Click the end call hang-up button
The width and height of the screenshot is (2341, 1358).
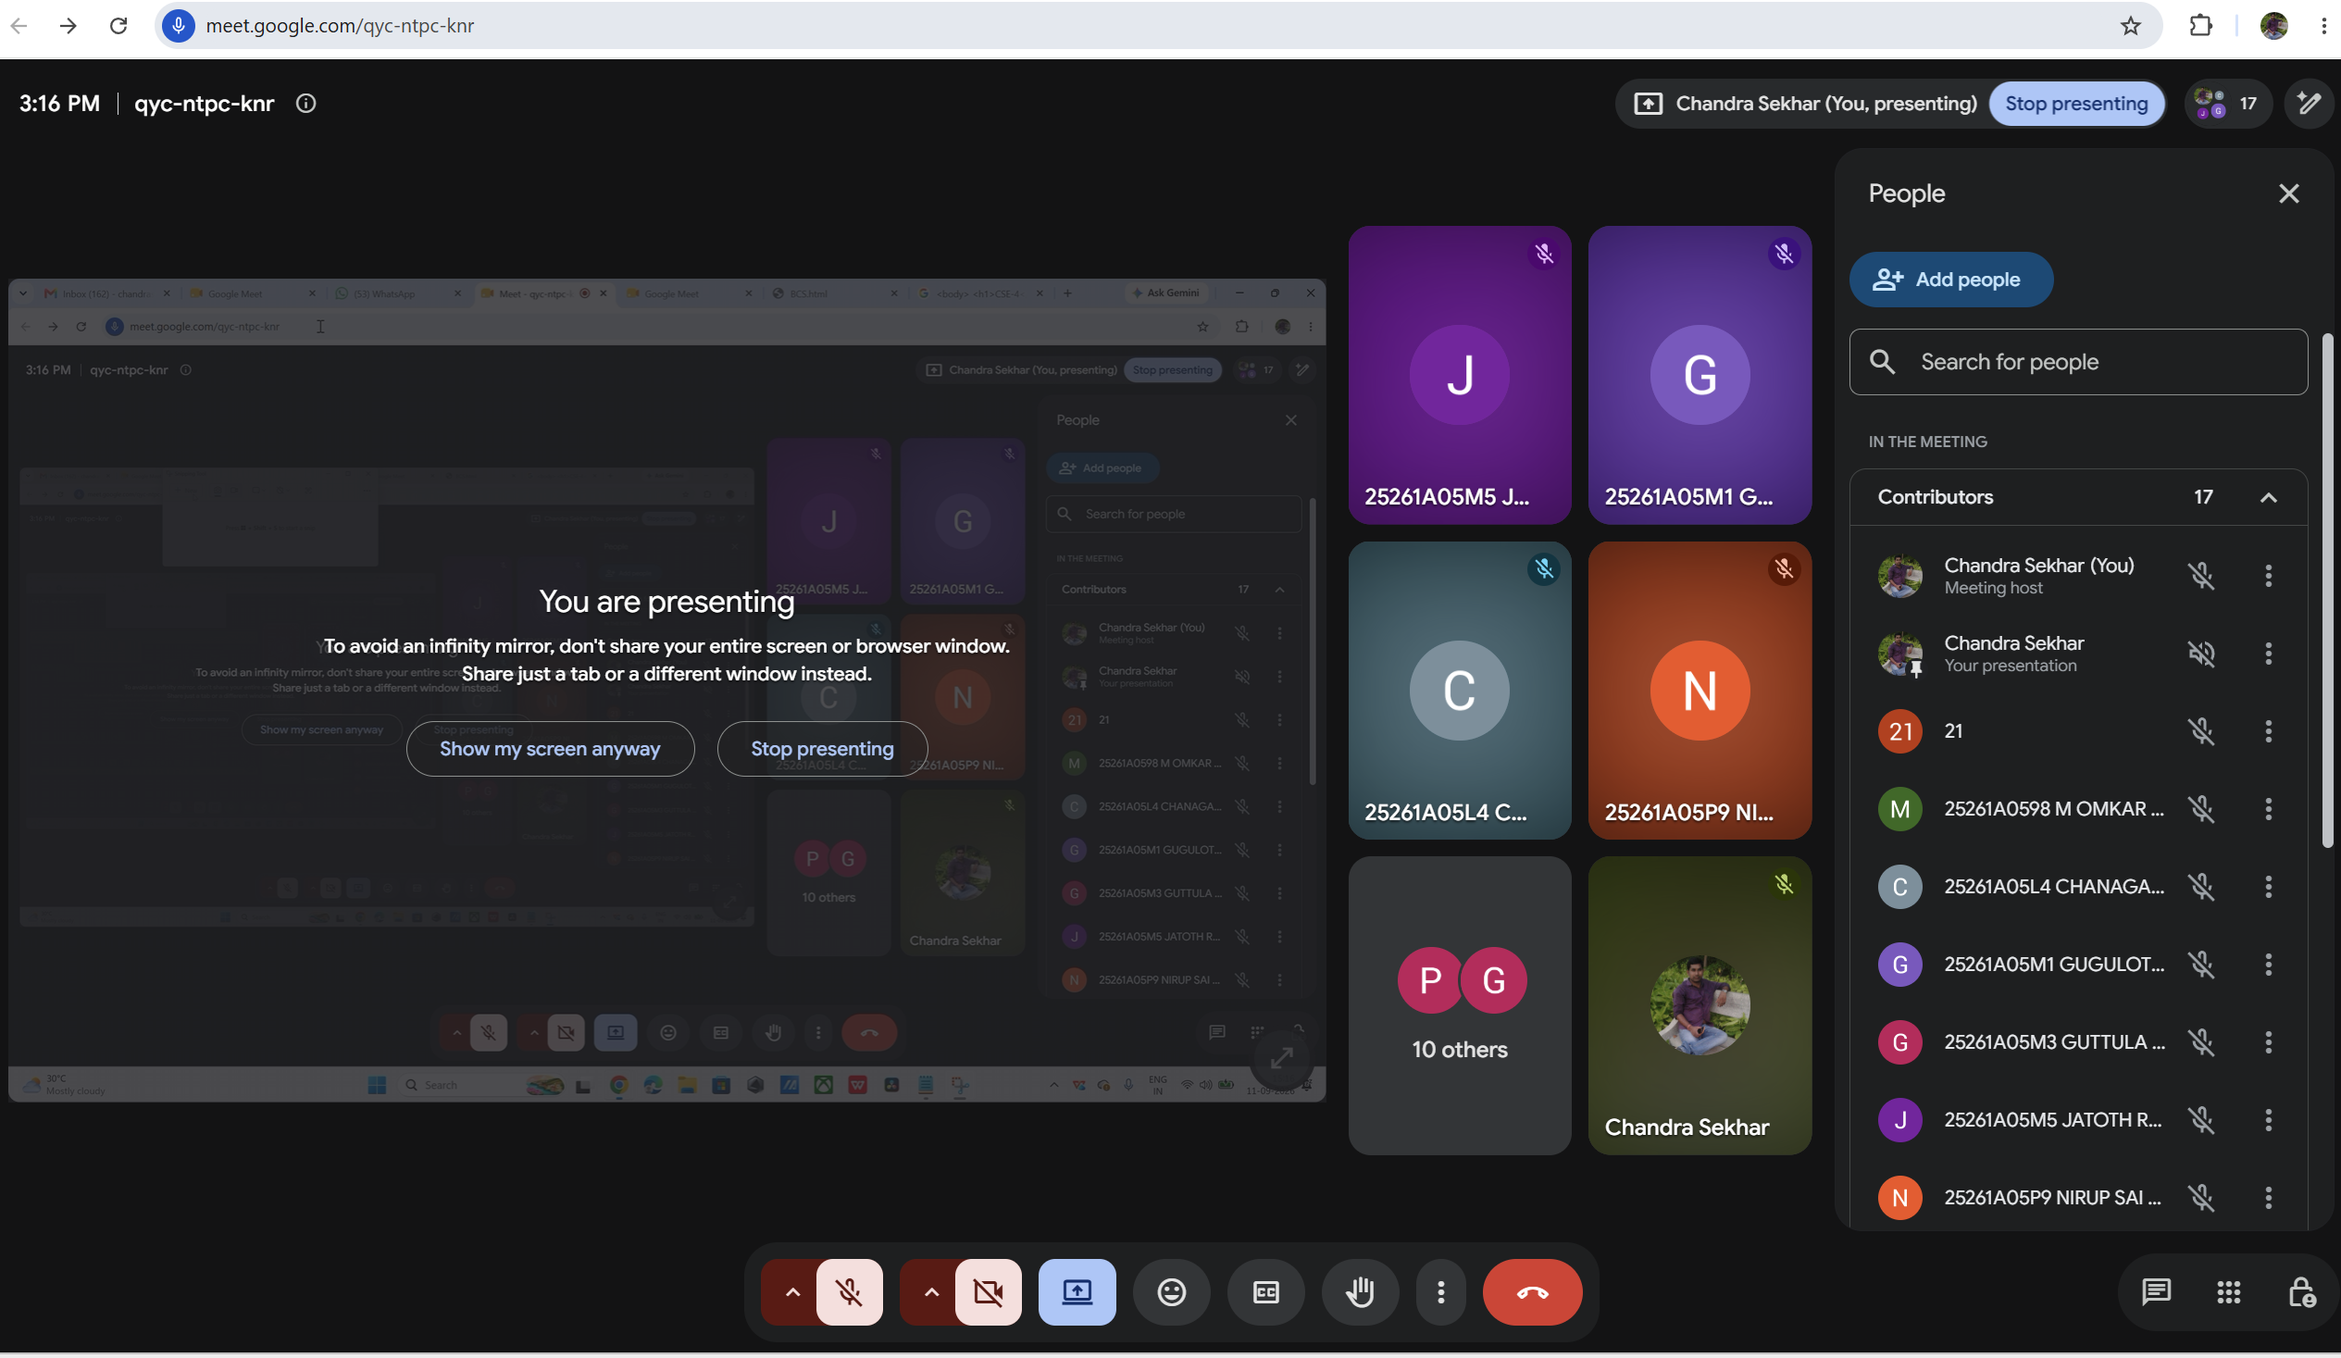[x=1532, y=1292]
